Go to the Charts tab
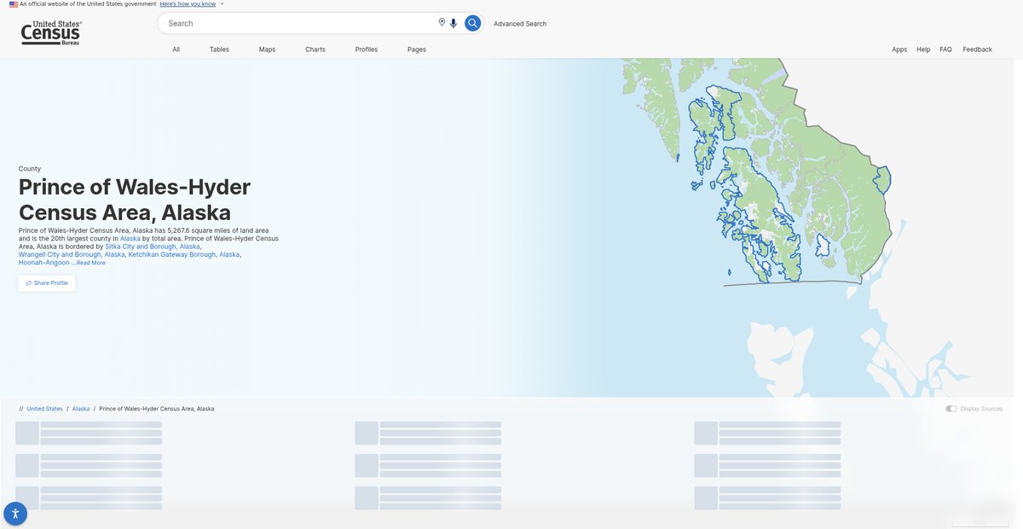Screen dimensions: 1023x529 (315, 49)
